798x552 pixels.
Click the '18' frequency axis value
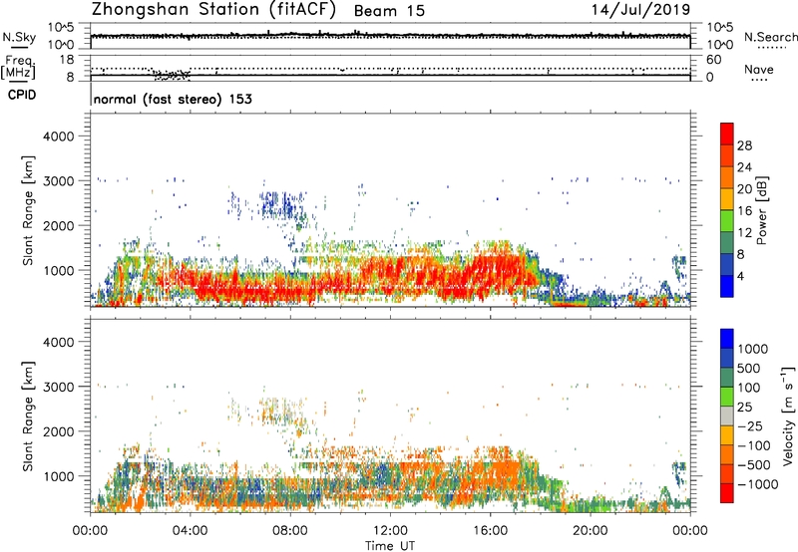point(67,60)
